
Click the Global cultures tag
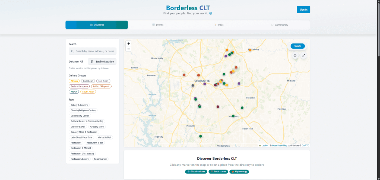[196, 172]
